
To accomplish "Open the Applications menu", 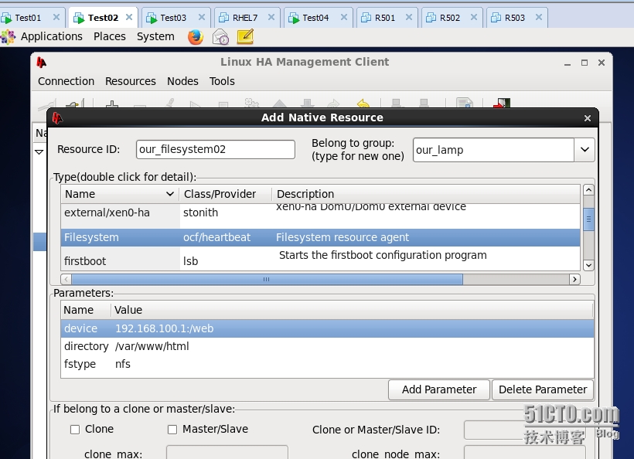I will [x=51, y=36].
